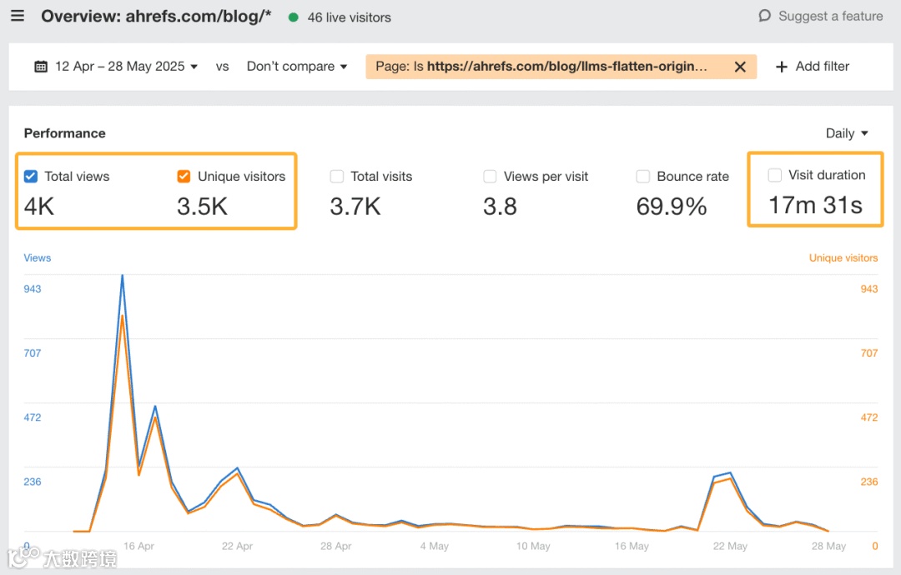The height and width of the screenshot is (575, 901).
Task: Open the Don't compare dropdown
Action: click(296, 67)
